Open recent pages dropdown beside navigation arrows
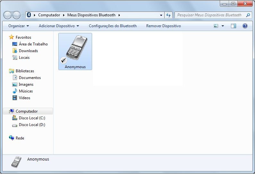 click(23, 15)
